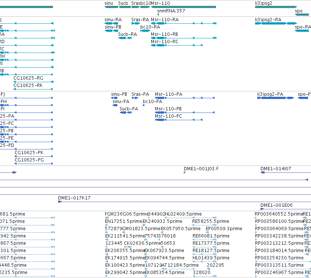This screenshot has height=278, width=311.
Task: Open the CG10625-RG transcript
Action: point(33,82)
